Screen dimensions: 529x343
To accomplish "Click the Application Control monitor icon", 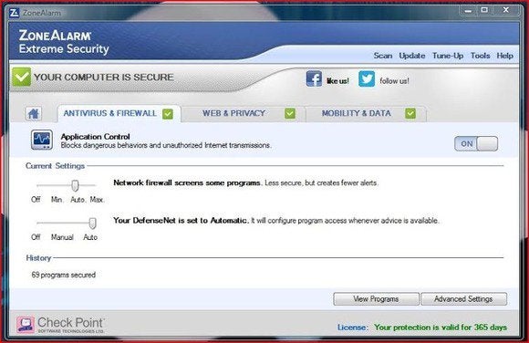I will [42, 140].
